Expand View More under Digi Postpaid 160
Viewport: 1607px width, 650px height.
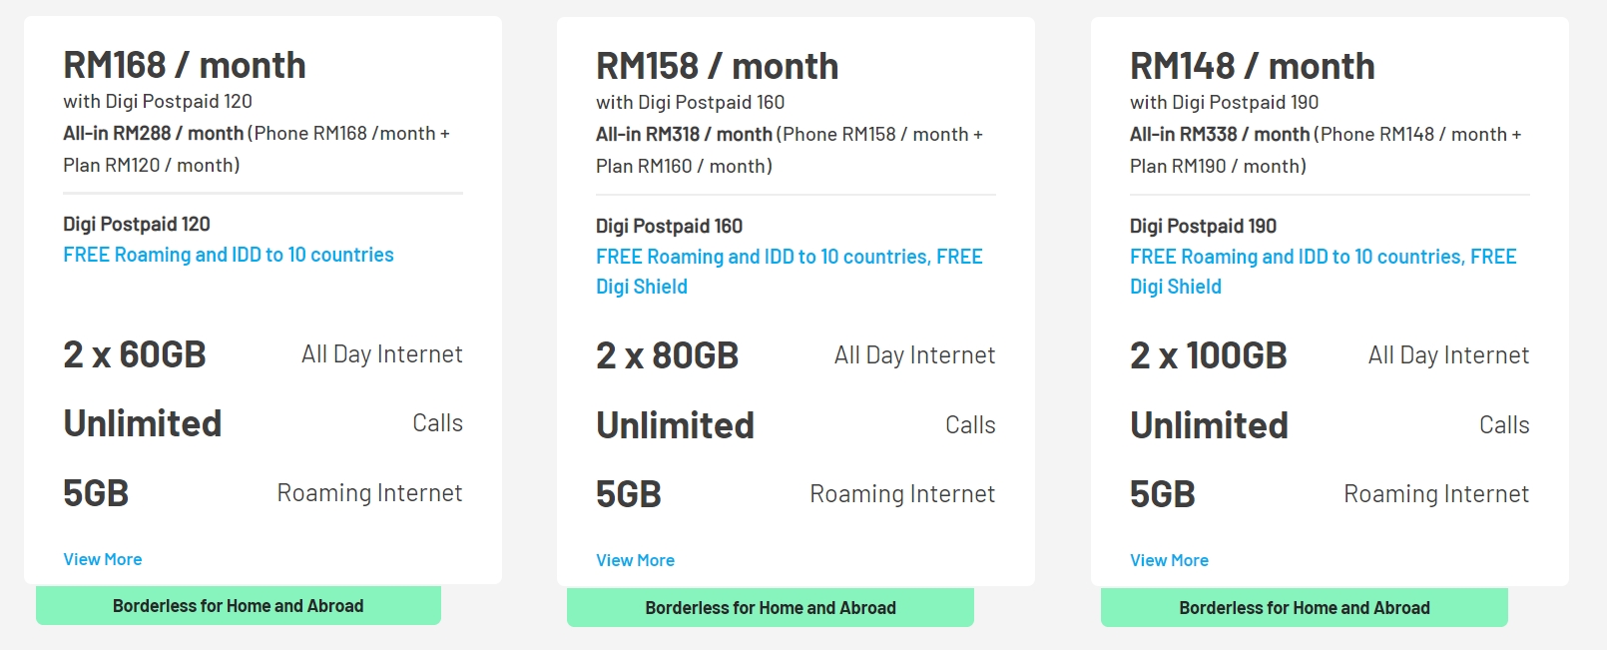point(635,560)
